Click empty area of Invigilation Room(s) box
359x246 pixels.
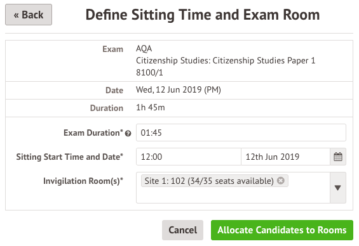[233, 195]
